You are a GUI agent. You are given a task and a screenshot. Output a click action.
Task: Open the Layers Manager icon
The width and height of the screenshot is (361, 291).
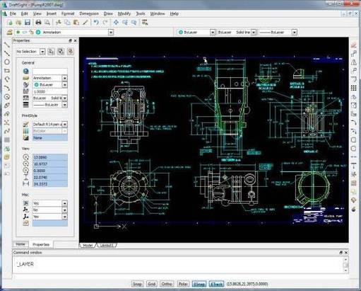click(x=9, y=33)
